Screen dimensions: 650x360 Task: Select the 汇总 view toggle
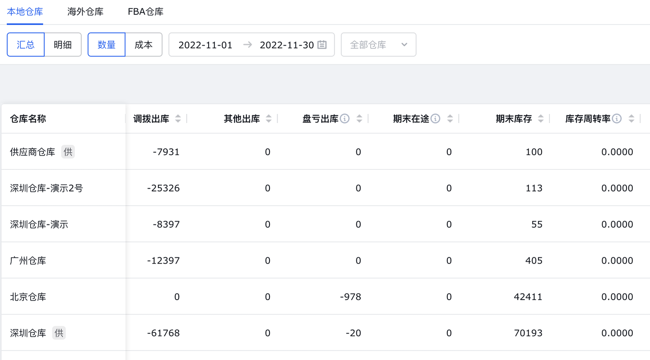26,45
